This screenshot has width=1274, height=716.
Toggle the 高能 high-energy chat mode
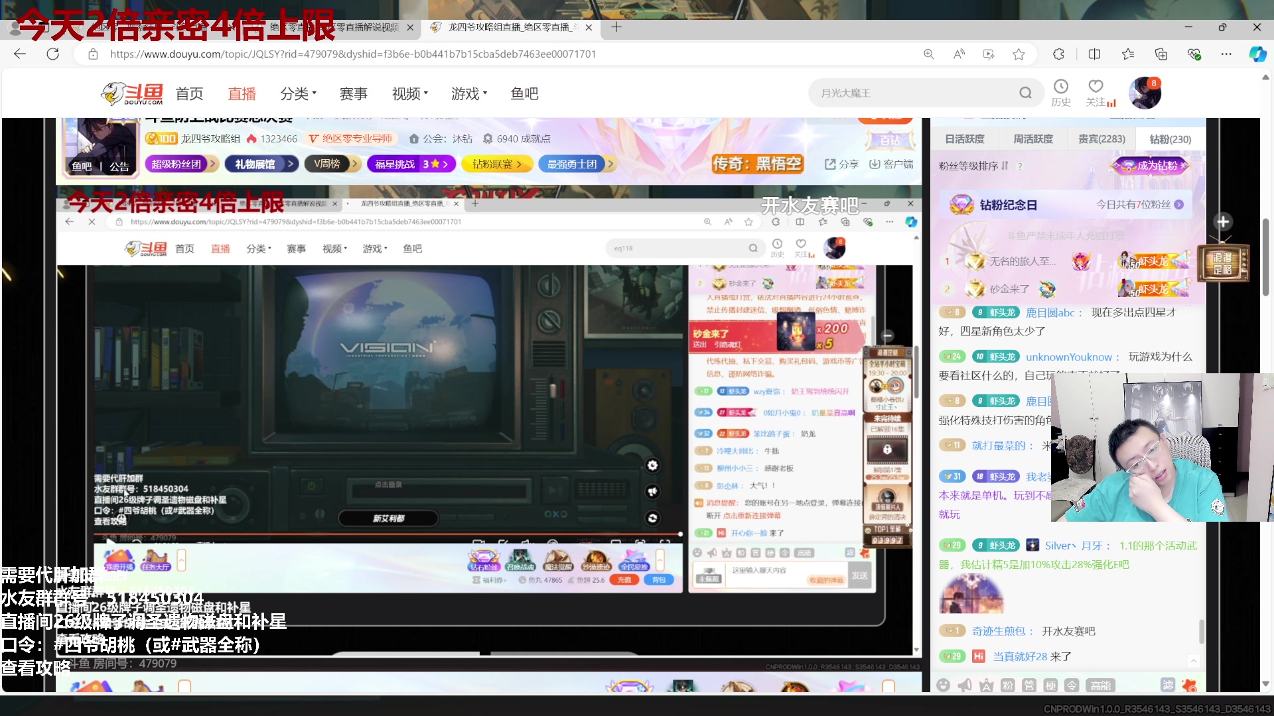pyautogui.click(x=1100, y=685)
